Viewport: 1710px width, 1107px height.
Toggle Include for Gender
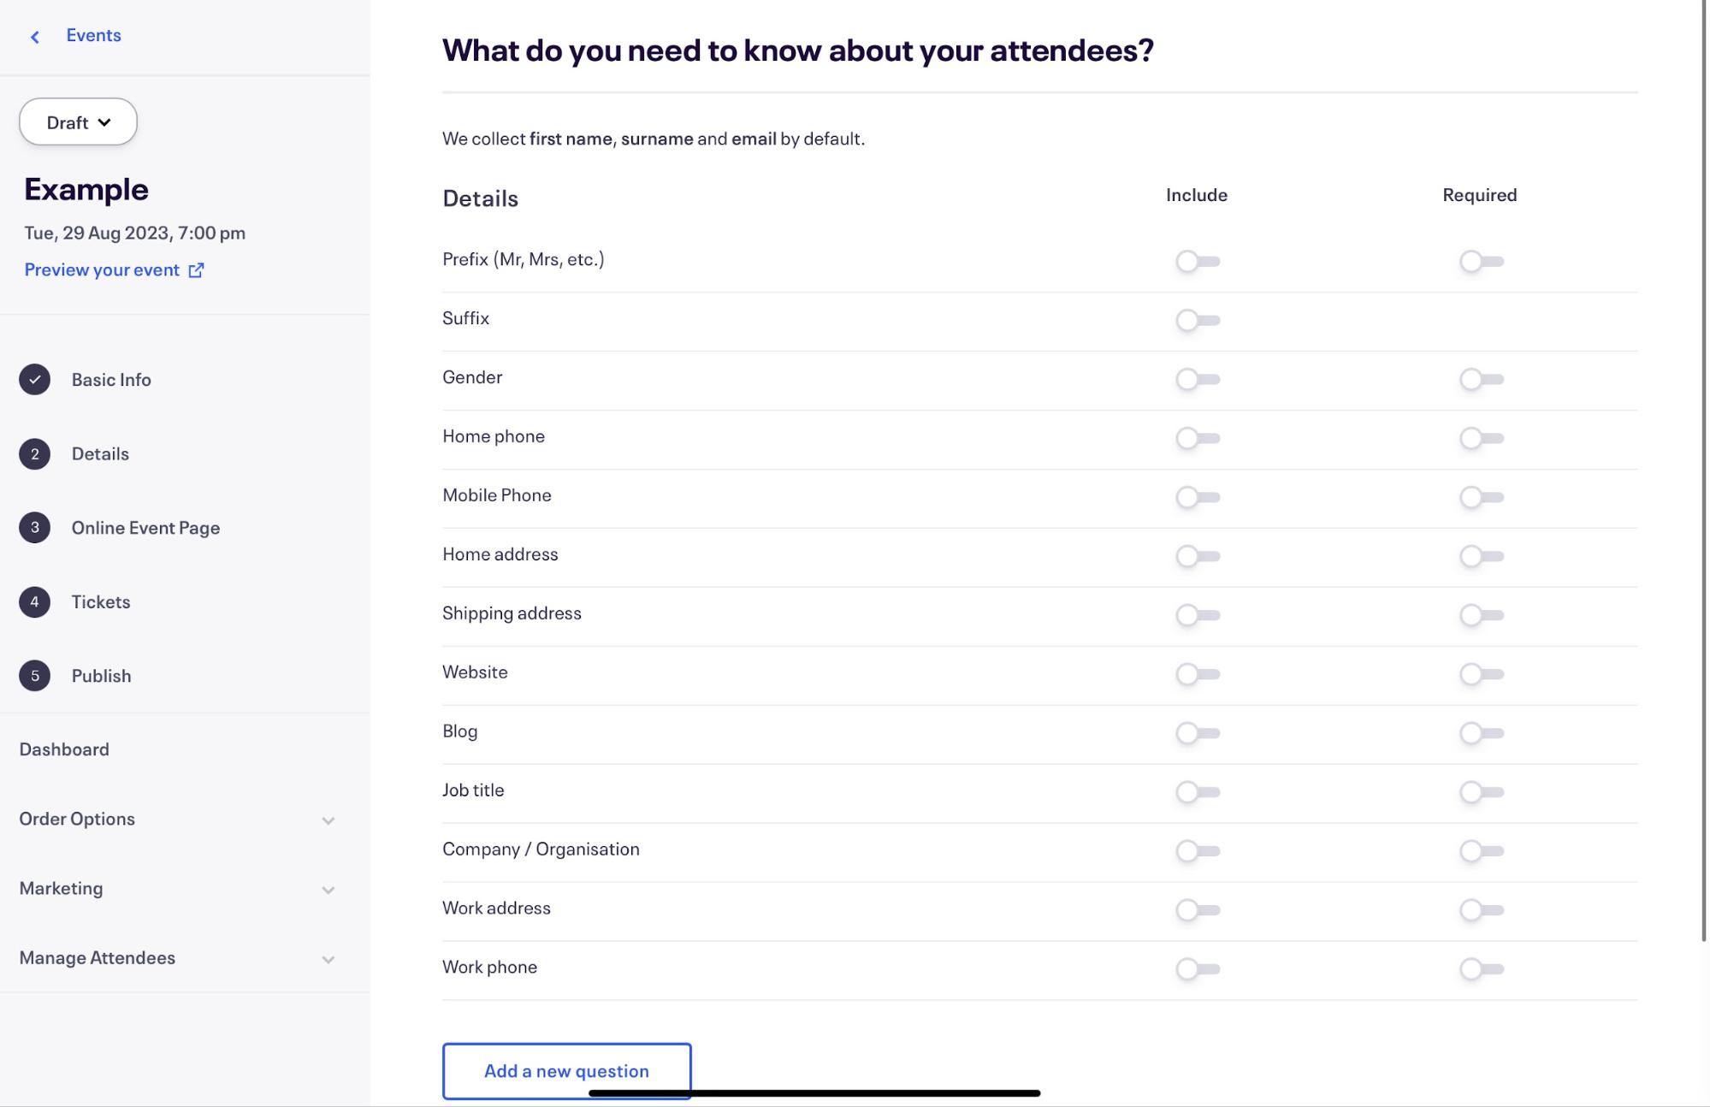click(1198, 380)
